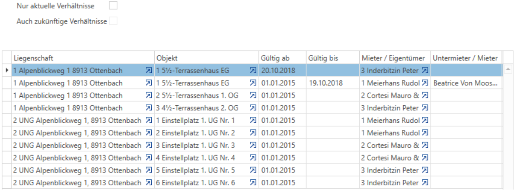Screen dimensions: 514x190
Task: Select 01.01.2015 in Einstellplatz Nr. 6 row
Action: point(282,183)
